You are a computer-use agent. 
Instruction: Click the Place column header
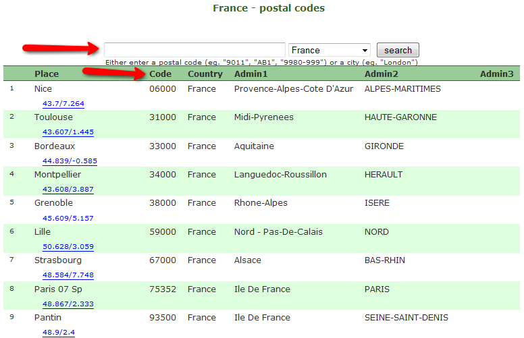coord(47,74)
